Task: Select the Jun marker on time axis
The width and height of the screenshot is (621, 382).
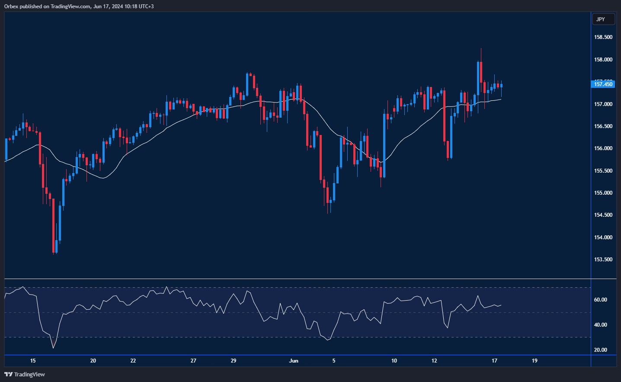Action: tap(294, 360)
